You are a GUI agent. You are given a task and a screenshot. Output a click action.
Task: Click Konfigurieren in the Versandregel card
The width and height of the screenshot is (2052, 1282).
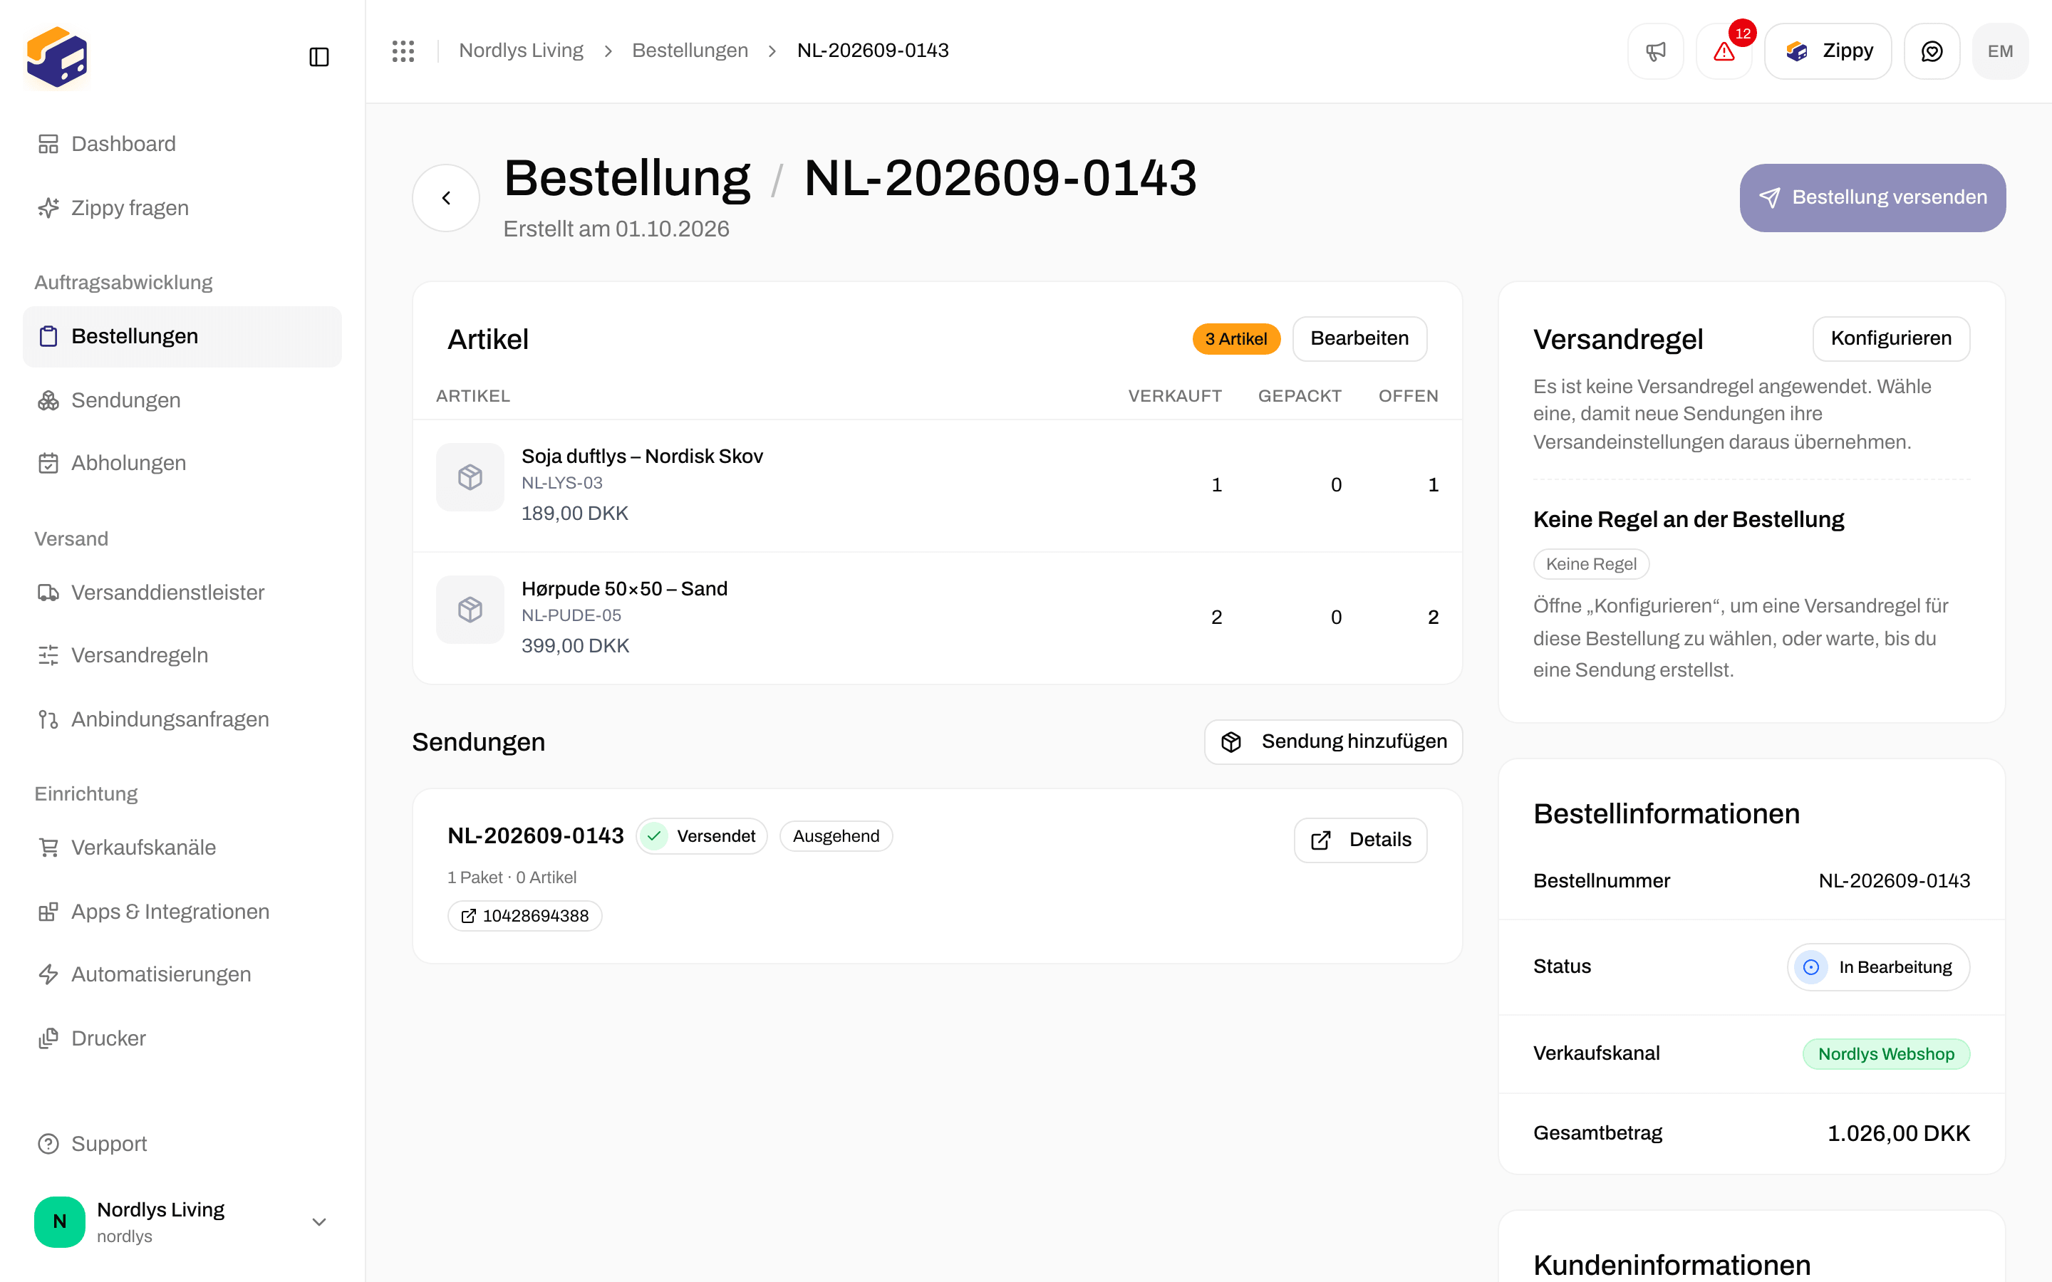point(1891,338)
